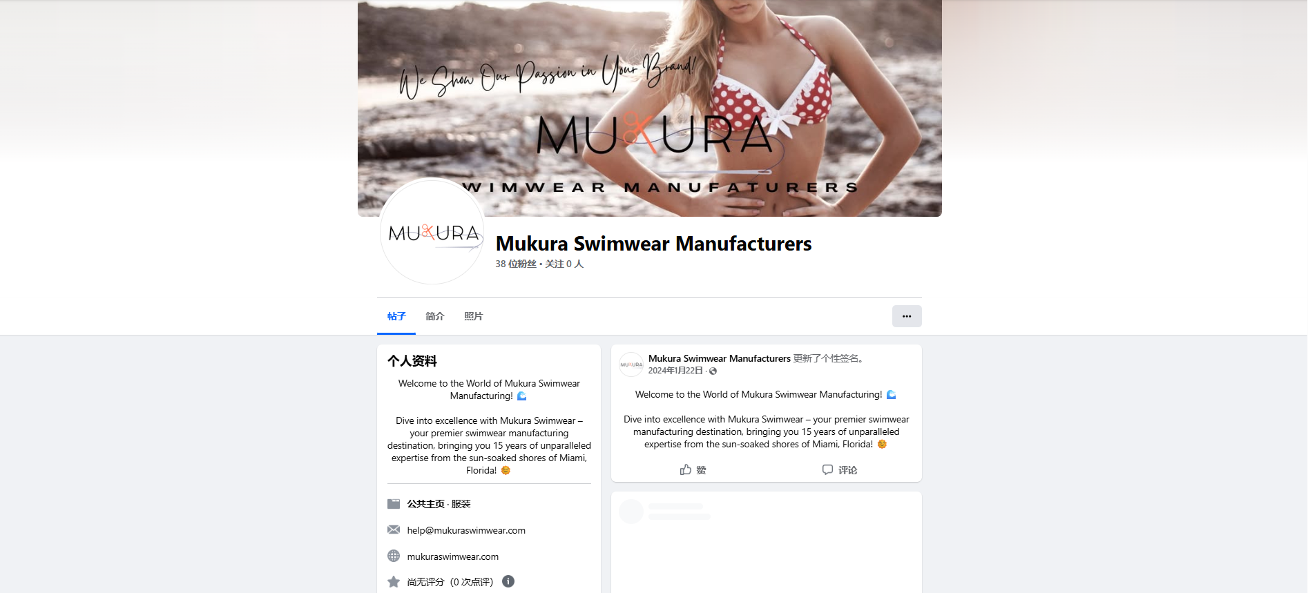Open the Mukura round profile picture
Viewport: 1308px width, 593px height.
click(x=432, y=231)
